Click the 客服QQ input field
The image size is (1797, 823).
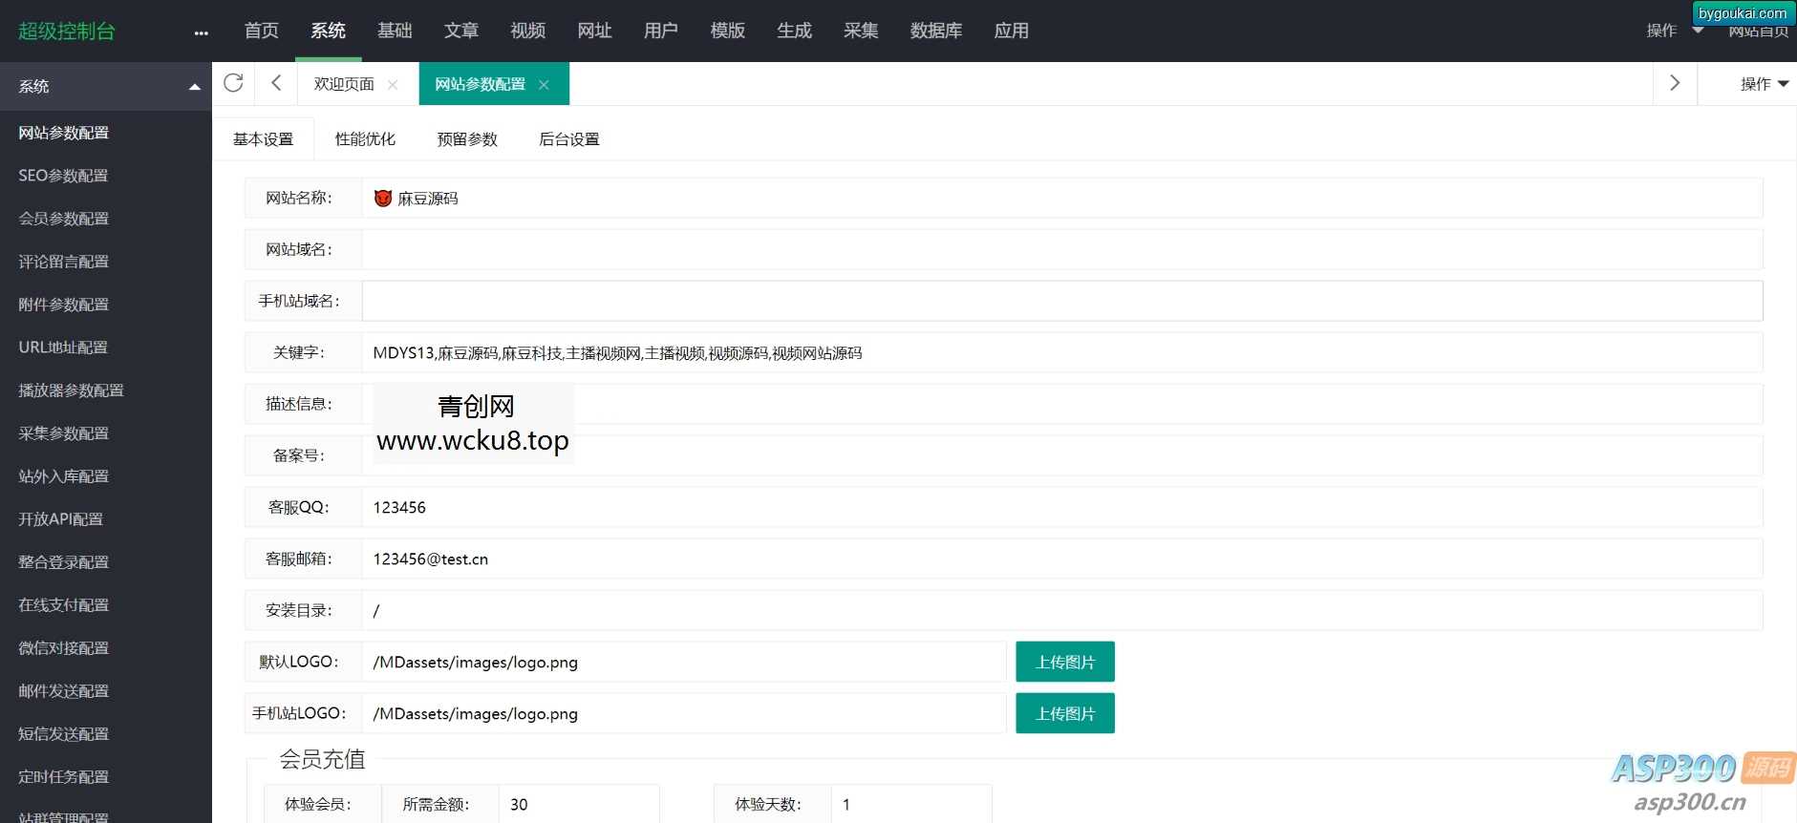(x=1060, y=507)
